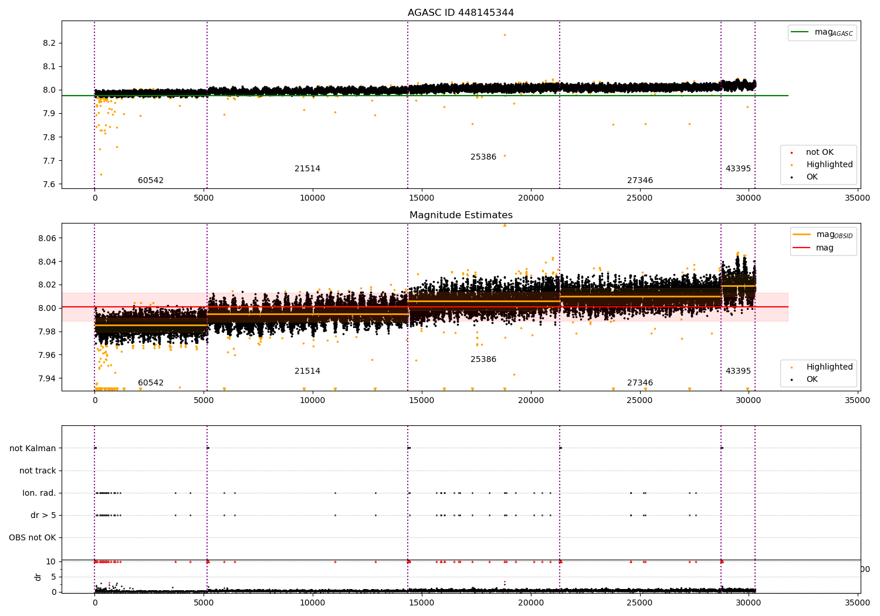Click the 'Ion. rad.' axis label
The width and height of the screenshot is (880, 616).
tap(39, 493)
